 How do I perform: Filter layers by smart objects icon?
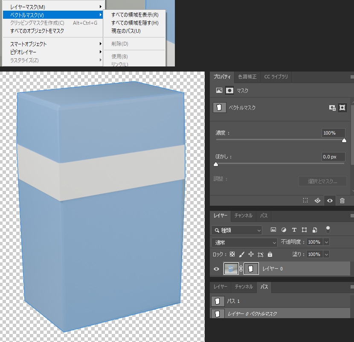pyautogui.click(x=315, y=230)
